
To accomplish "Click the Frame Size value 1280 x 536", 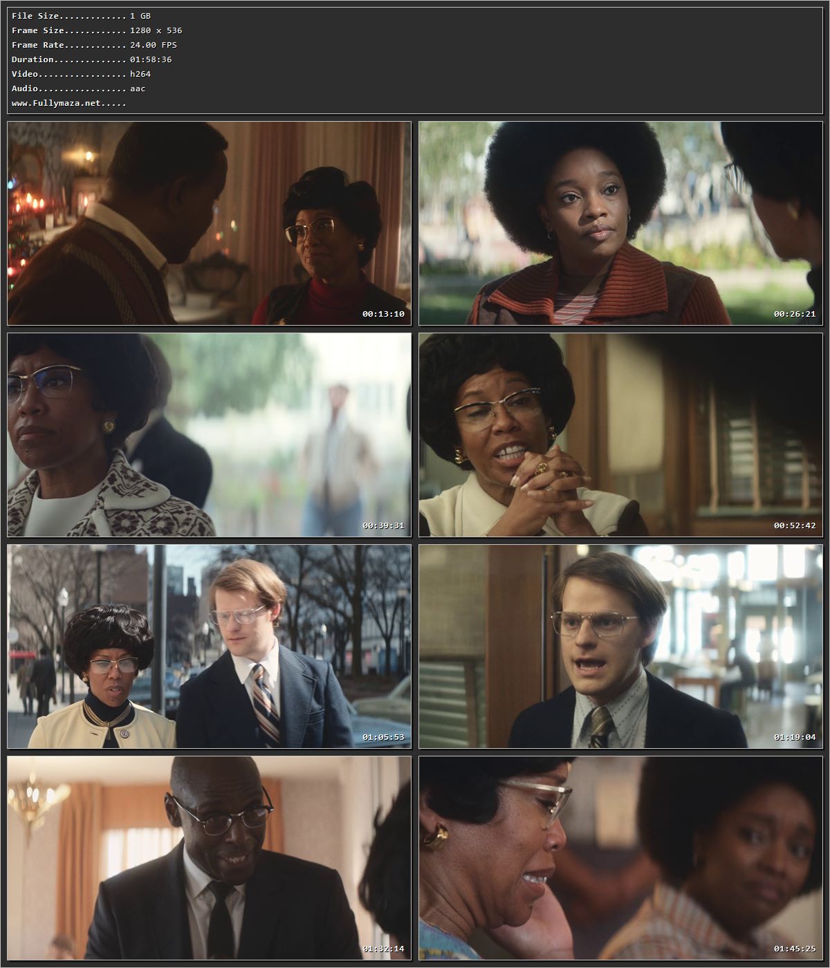I will 156,30.
